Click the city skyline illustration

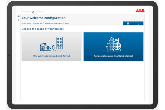113,44
